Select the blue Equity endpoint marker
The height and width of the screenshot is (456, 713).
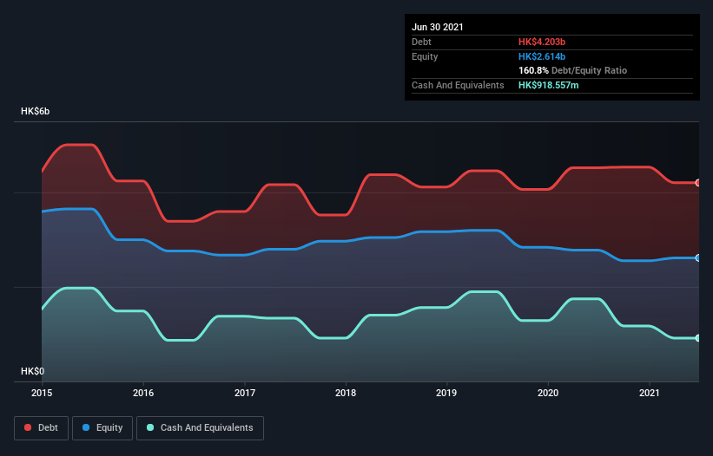(x=698, y=257)
